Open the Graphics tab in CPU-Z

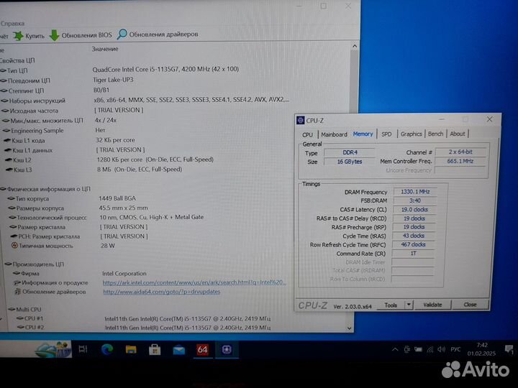click(411, 134)
